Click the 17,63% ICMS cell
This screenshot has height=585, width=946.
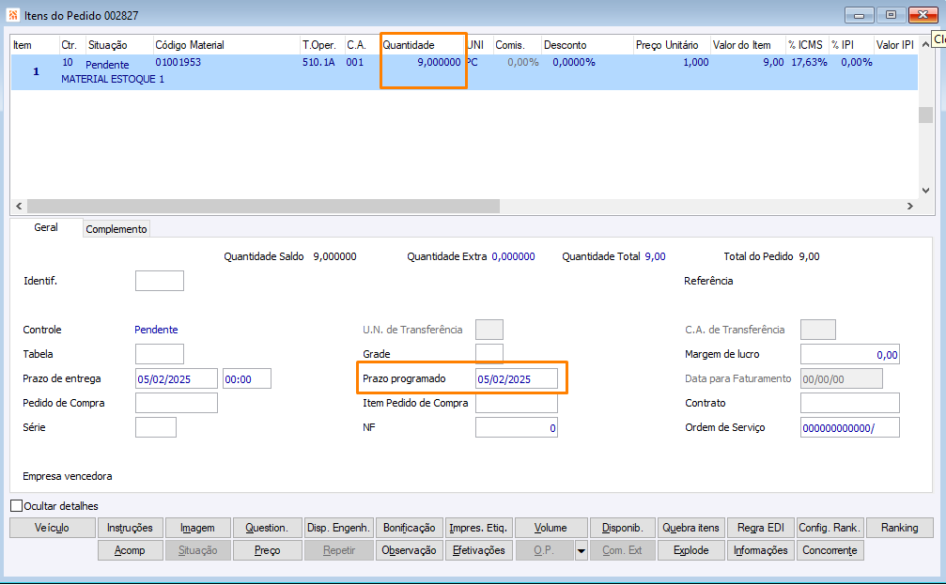point(809,62)
